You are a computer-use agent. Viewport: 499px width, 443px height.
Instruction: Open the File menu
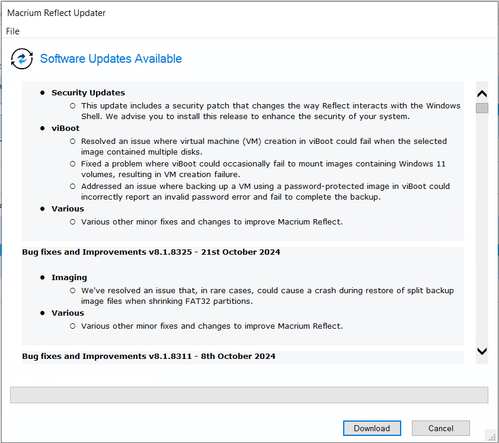[x=12, y=31]
